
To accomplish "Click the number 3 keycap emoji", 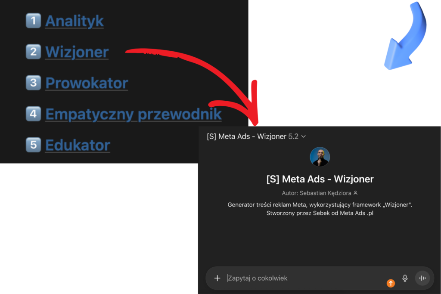I will [34, 83].
